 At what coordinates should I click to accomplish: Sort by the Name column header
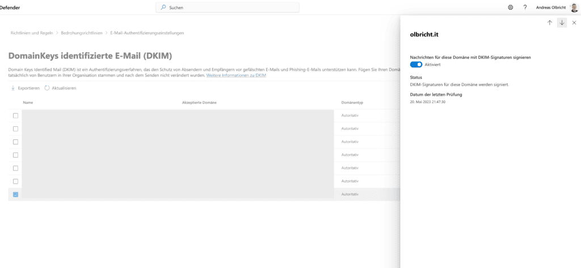tap(28, 103)
